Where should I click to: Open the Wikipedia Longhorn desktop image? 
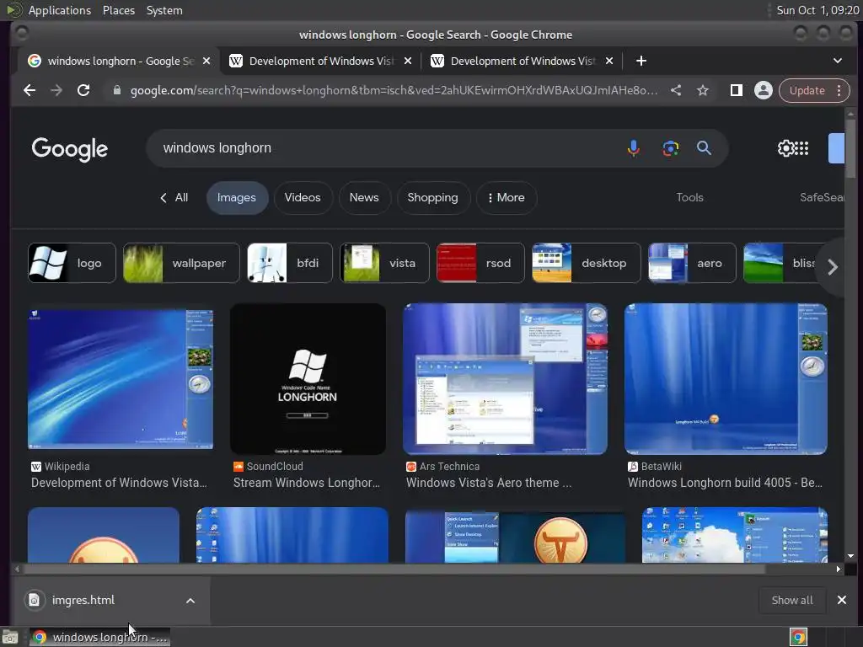pyautogui.click(x=121, y=379)
